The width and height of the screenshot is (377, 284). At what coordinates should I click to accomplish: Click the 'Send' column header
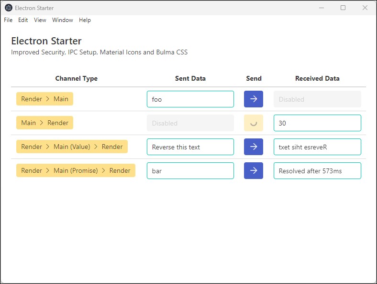click(x=254, y=78)
